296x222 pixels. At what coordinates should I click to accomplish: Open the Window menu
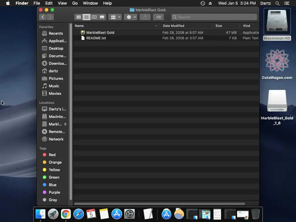(x=90, y=3)
